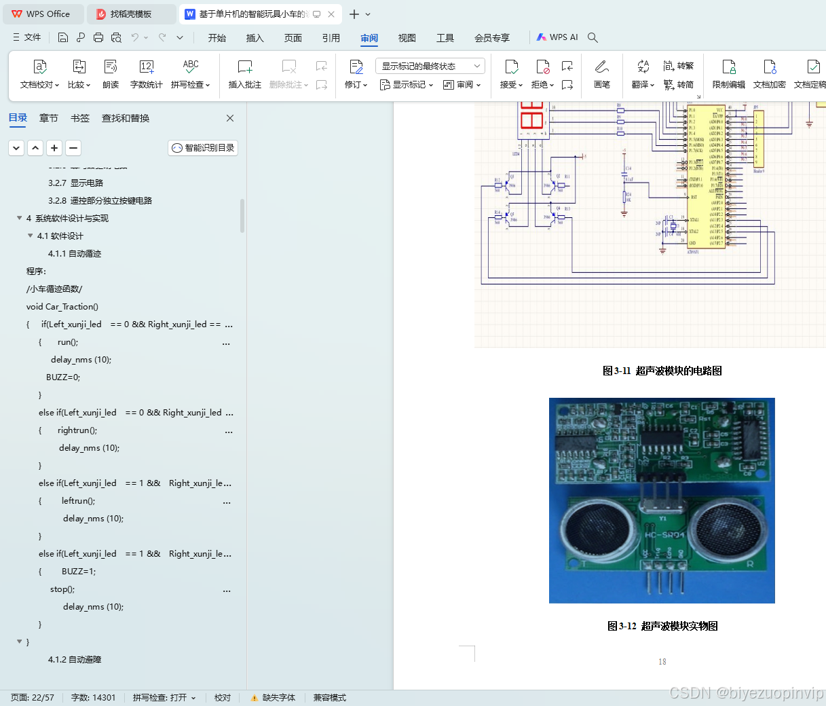Viewport: 826px width, 706px height.
Task: Click the print icon in quick toolbar
Action: coord(98,37)
